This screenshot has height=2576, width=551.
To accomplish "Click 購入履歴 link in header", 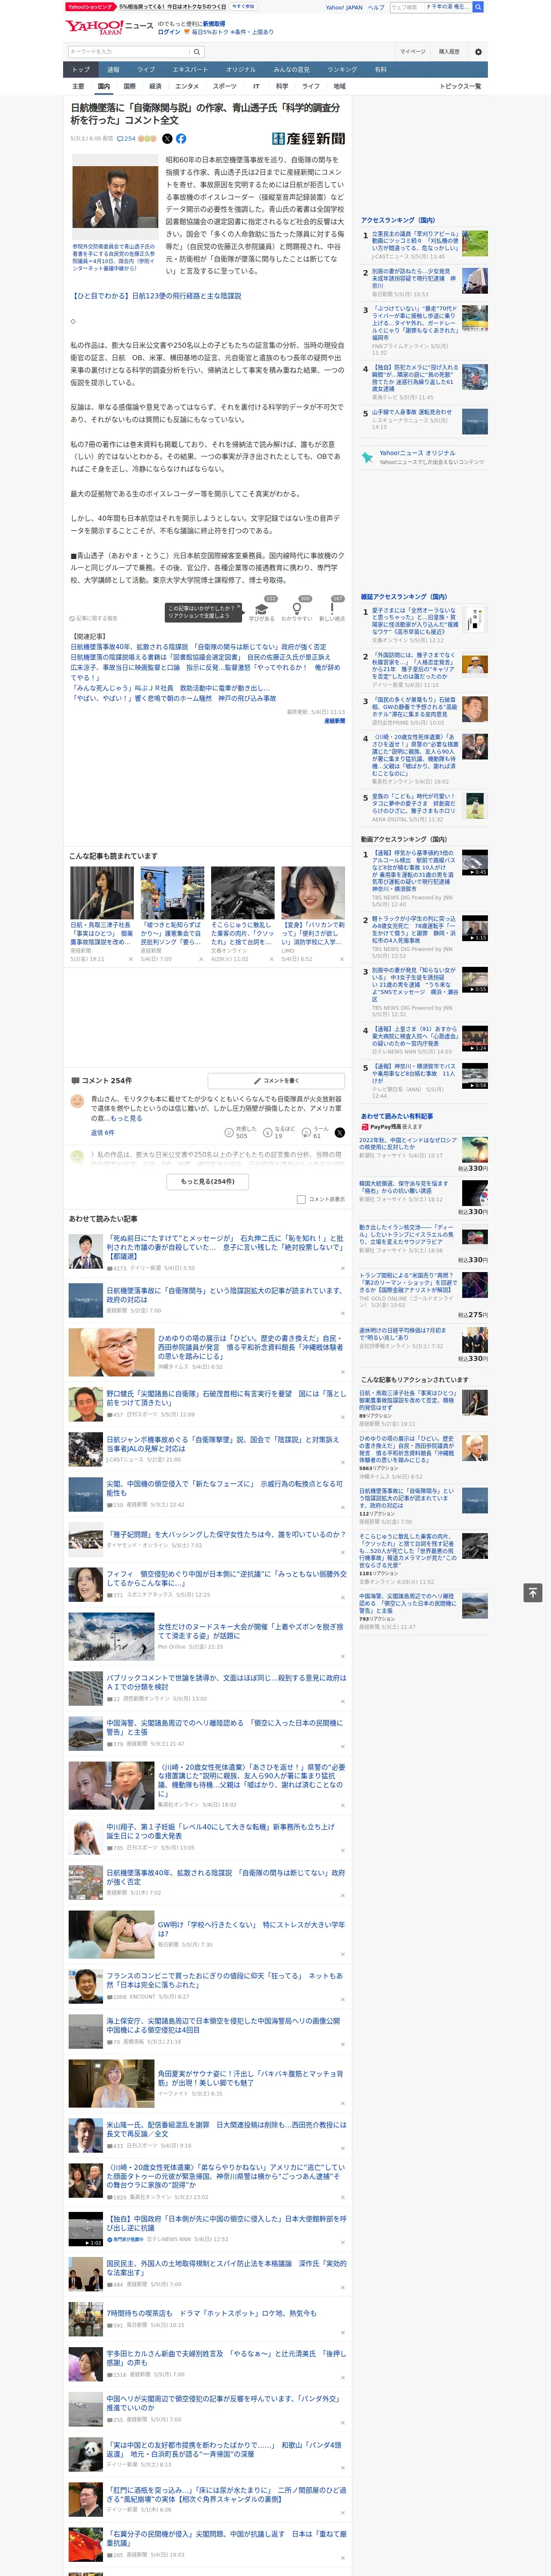I will [x=449, y=52].
